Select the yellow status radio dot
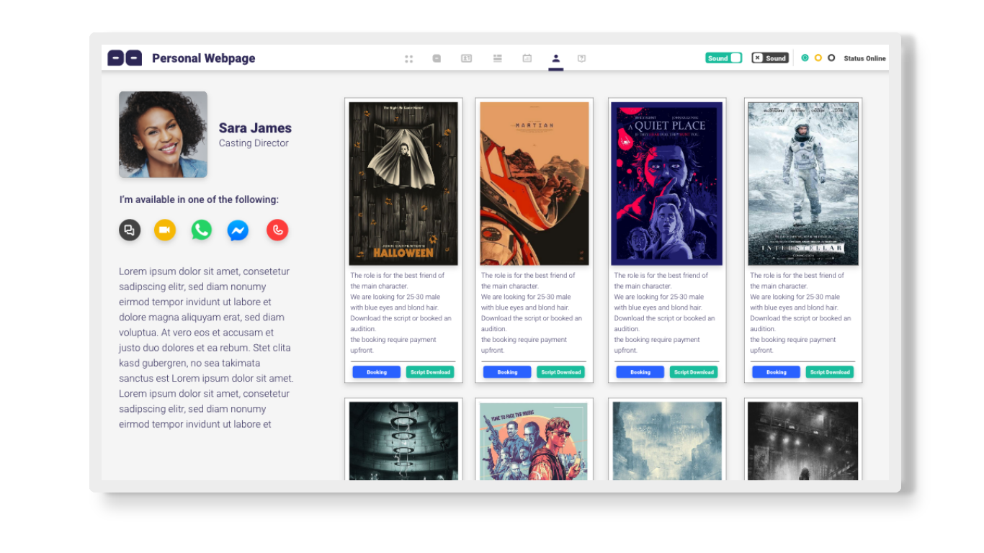This screenshot has height=553, width=984. [818, 58]
